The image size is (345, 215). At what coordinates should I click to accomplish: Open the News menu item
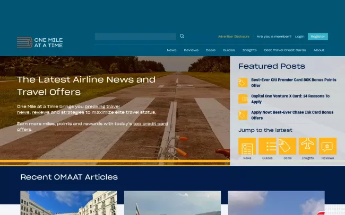171,50
